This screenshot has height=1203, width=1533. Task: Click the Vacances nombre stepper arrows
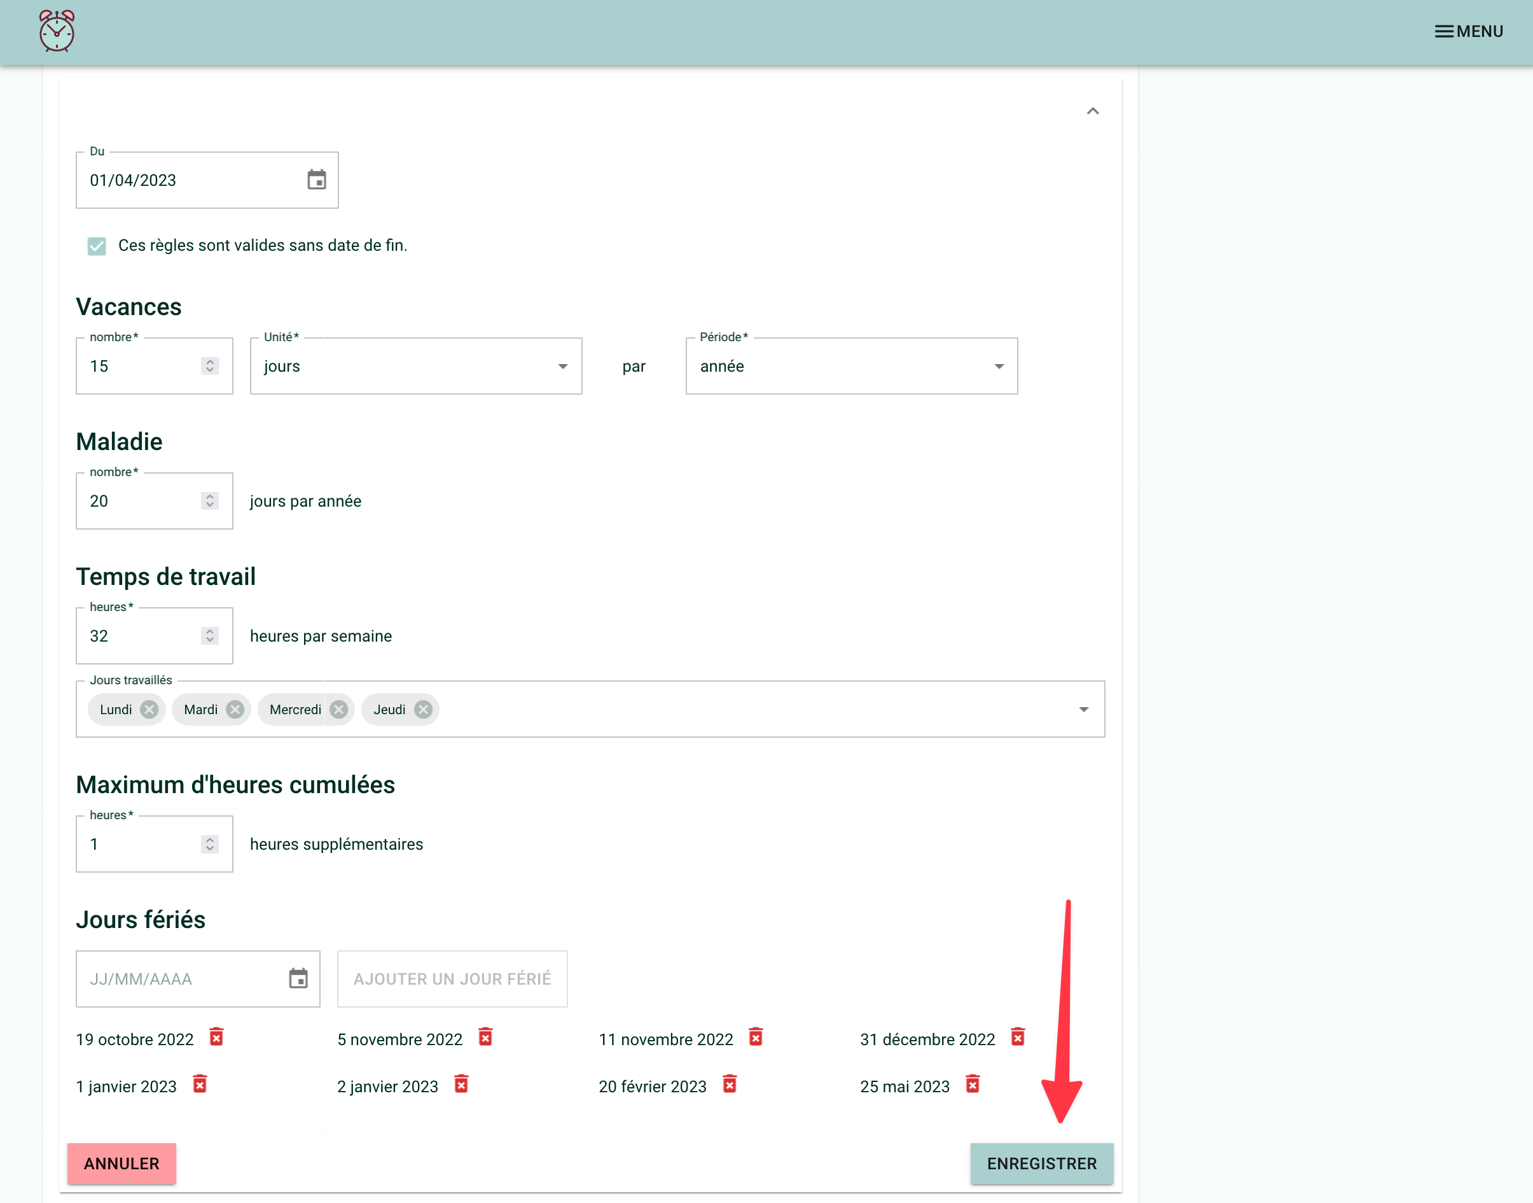point(210,366)
